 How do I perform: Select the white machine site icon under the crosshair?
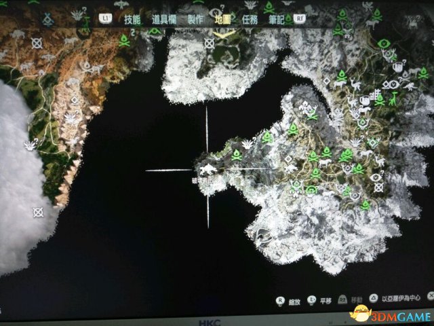[x=208, y=170]
